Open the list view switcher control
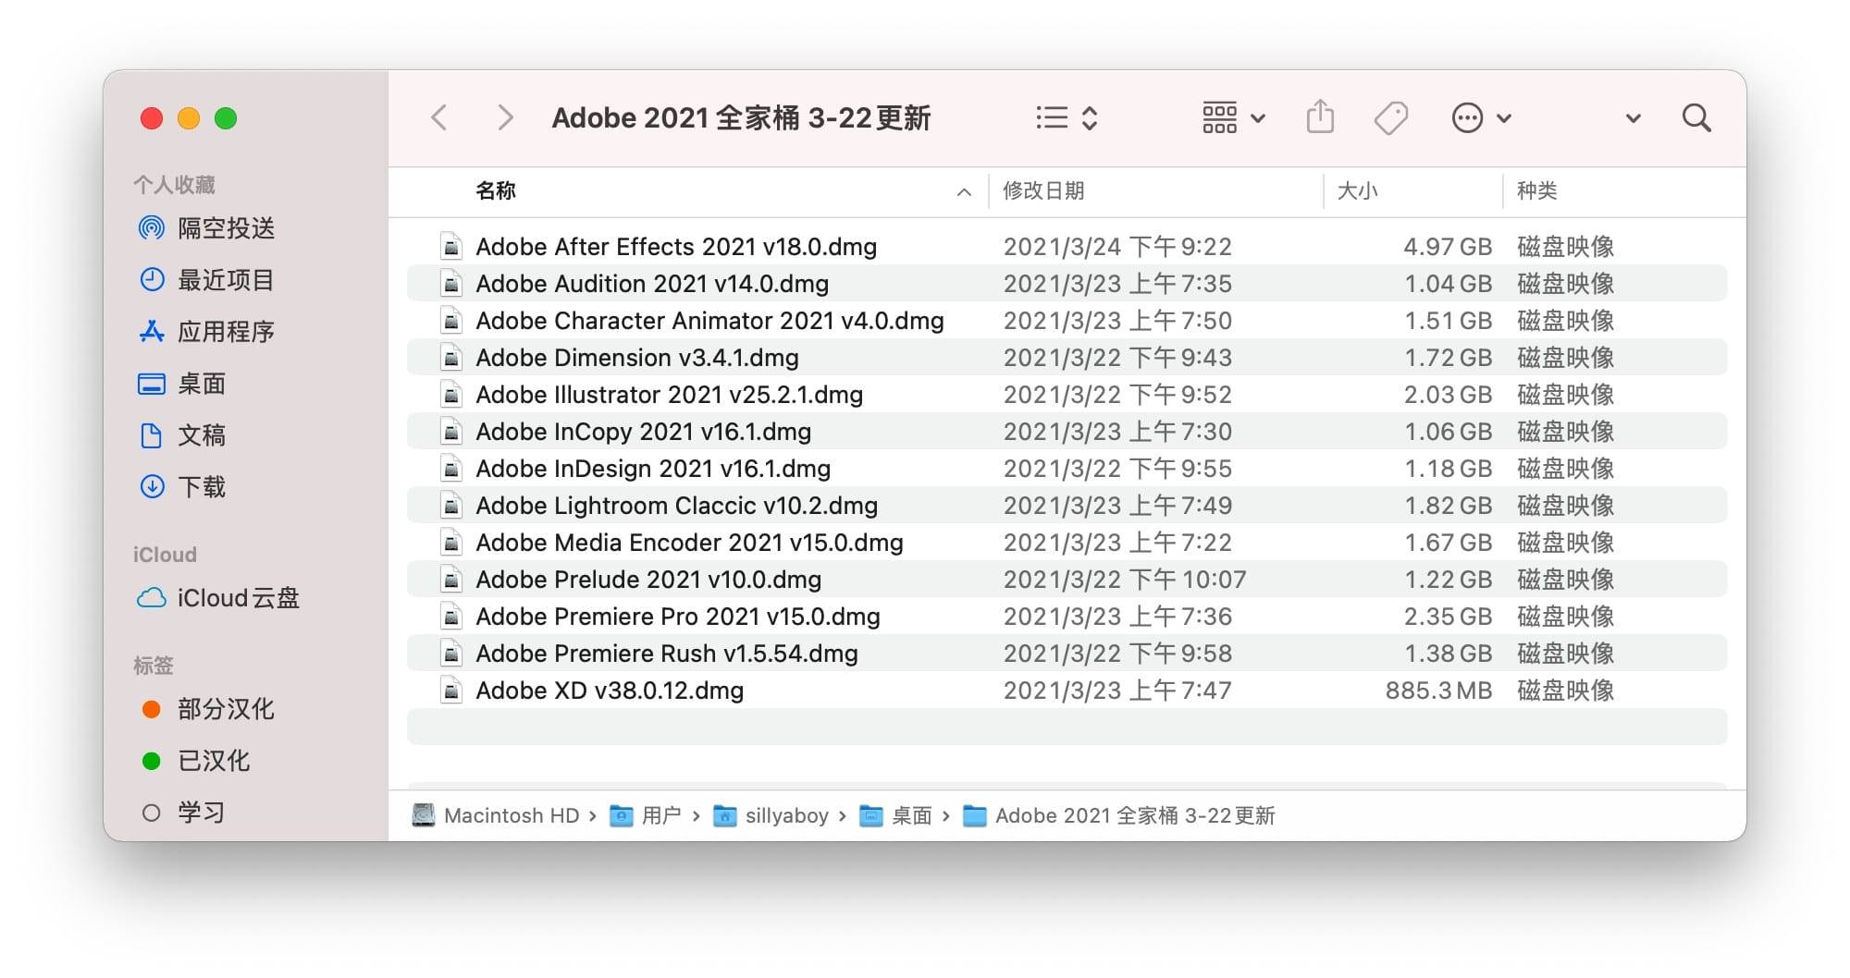 (x=1067, y=118)
